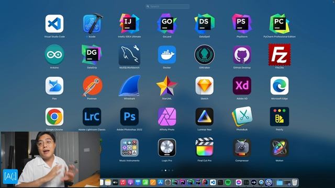
Task: Open PyCharm Professional Edition
Action: coord(280,23)
